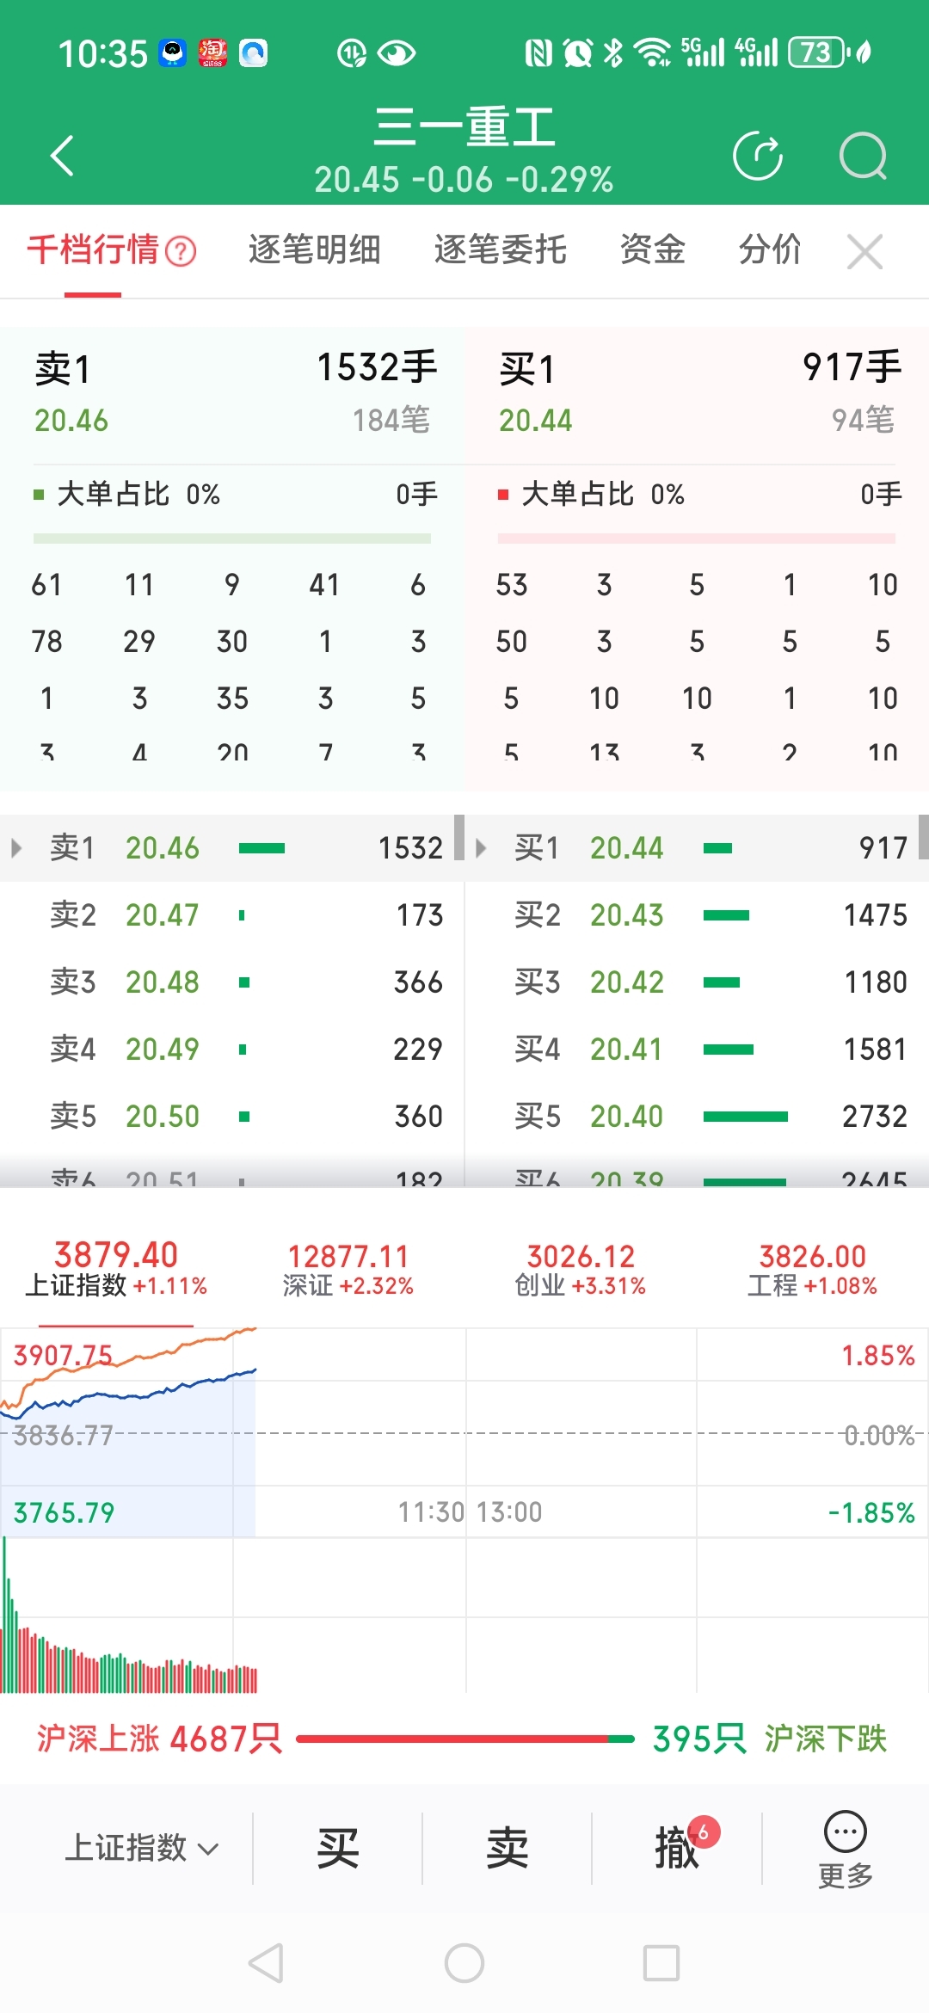
Task: Tap Android home circle button
Action: [464, 1963]
